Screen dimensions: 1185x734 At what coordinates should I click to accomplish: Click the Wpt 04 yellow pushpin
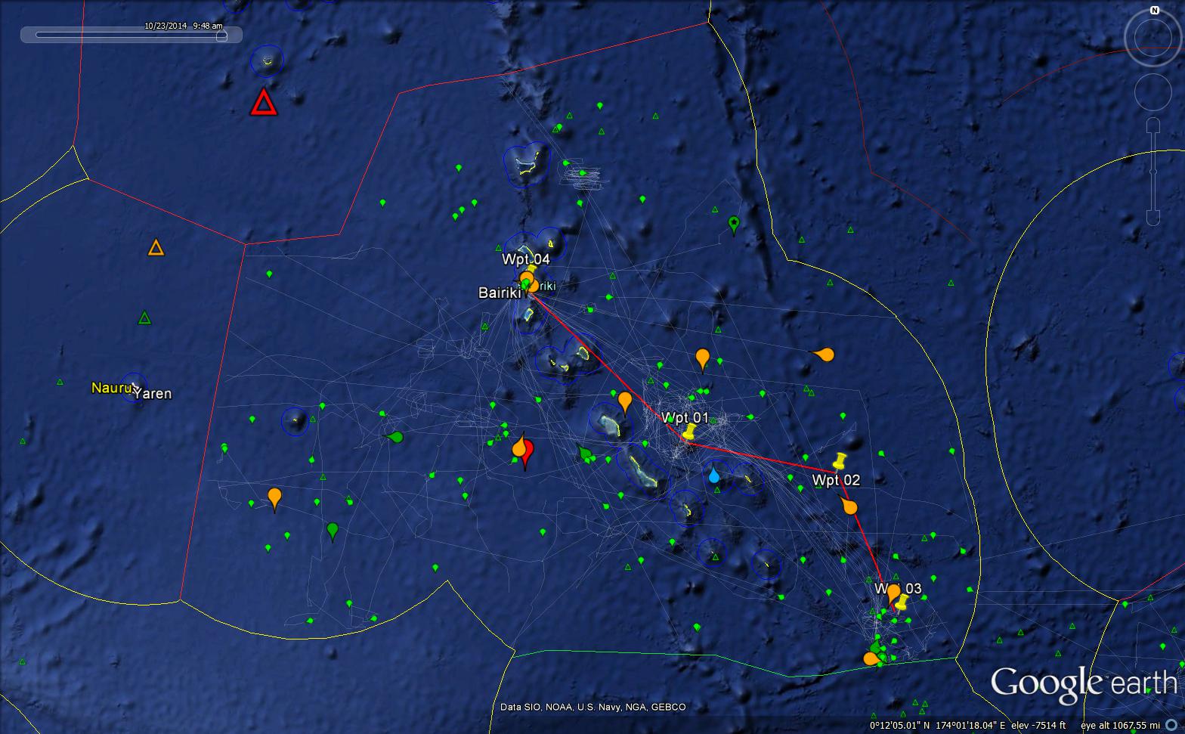point(531,271)
